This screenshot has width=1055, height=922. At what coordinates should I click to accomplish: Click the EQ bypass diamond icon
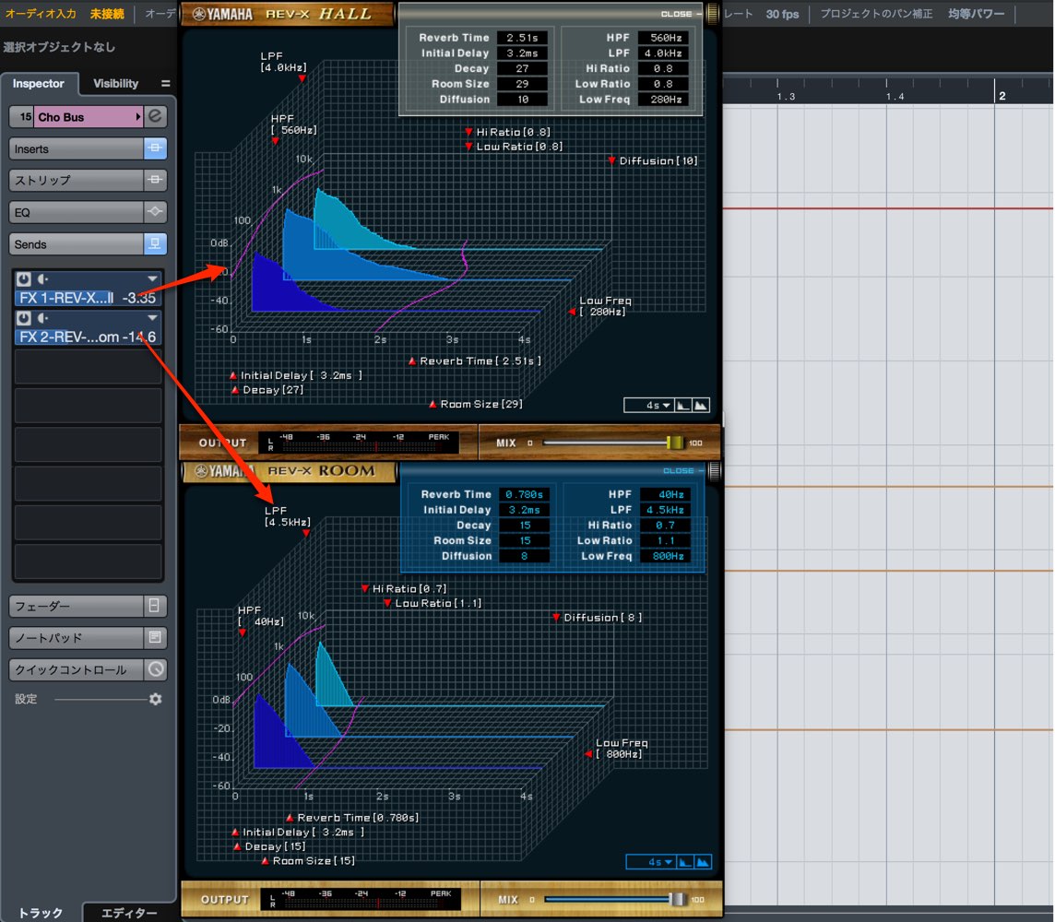155,212
